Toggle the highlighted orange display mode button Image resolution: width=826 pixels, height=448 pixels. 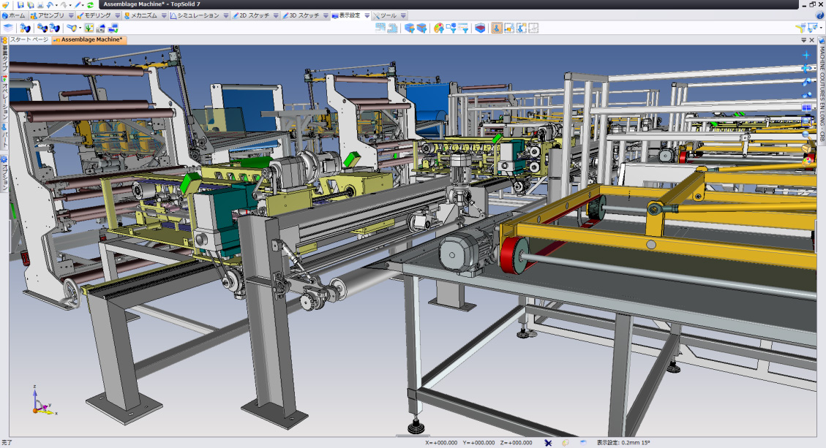[497, 28]
